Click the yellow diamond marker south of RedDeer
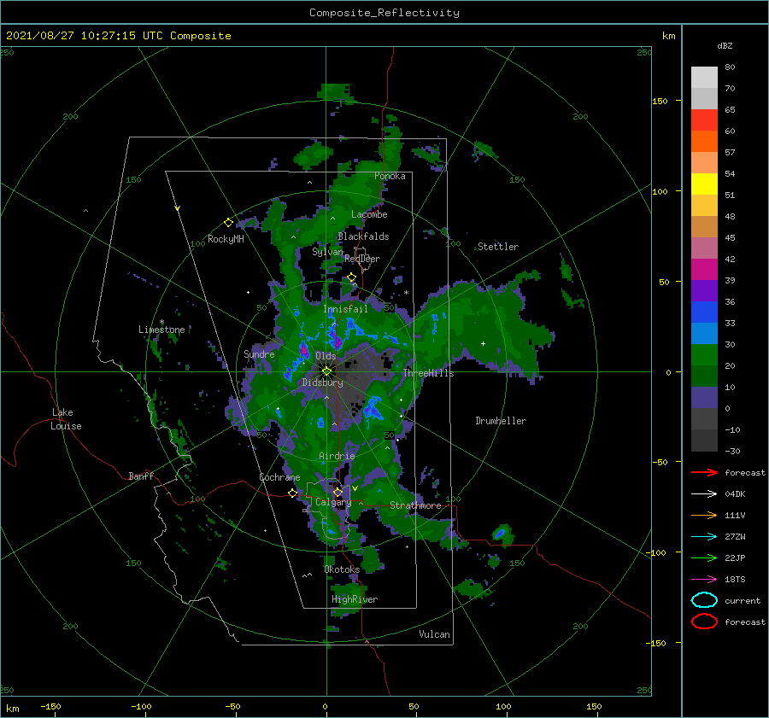769x718 pixels. 351,277
